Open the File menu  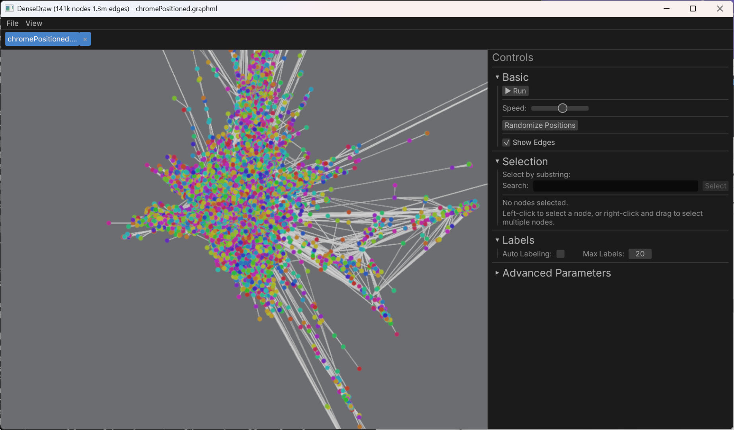coord(12,23)
